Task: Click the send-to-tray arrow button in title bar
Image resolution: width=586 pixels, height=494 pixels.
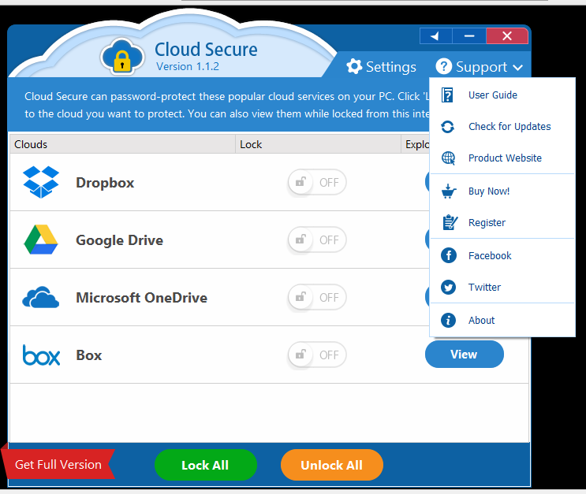Action: [x=436, y=35]
